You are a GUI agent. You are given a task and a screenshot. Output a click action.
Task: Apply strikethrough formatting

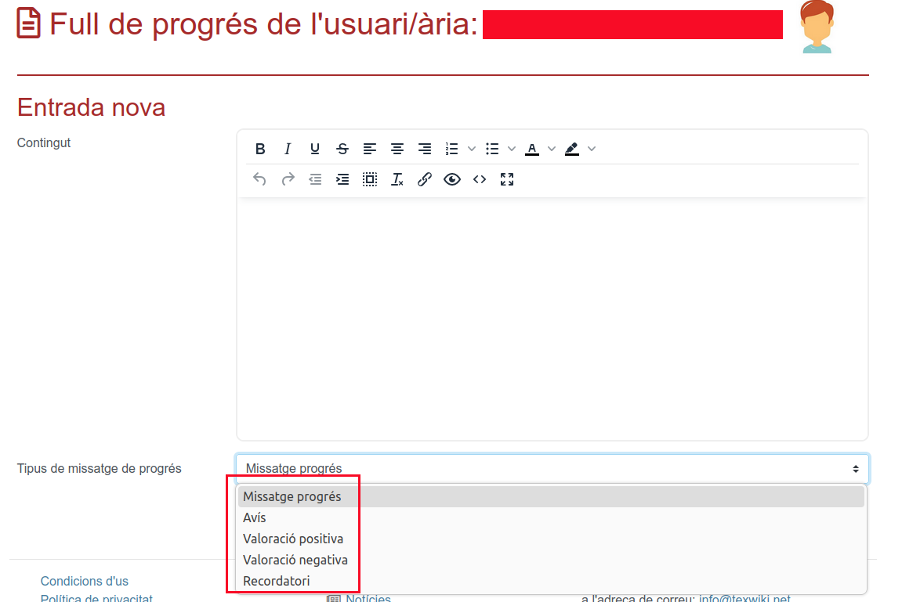(342, 149)
